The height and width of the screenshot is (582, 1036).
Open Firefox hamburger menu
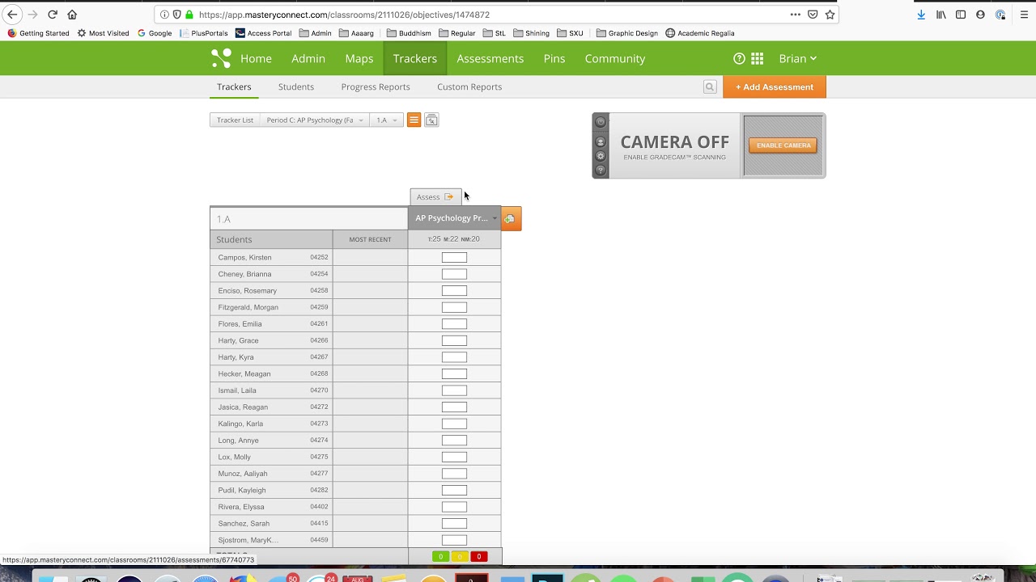coord(1023,15)
